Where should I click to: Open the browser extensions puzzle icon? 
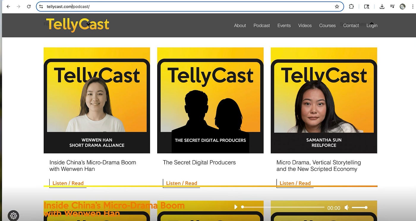pyautogui.click(x=351, y=7)
